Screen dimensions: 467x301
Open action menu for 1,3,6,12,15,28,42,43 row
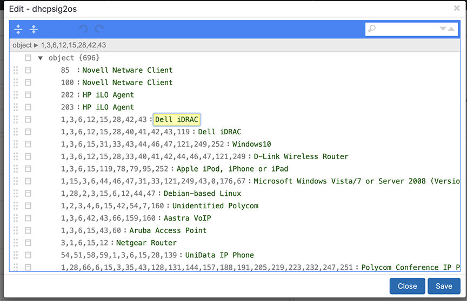click(x=28, y=119)
